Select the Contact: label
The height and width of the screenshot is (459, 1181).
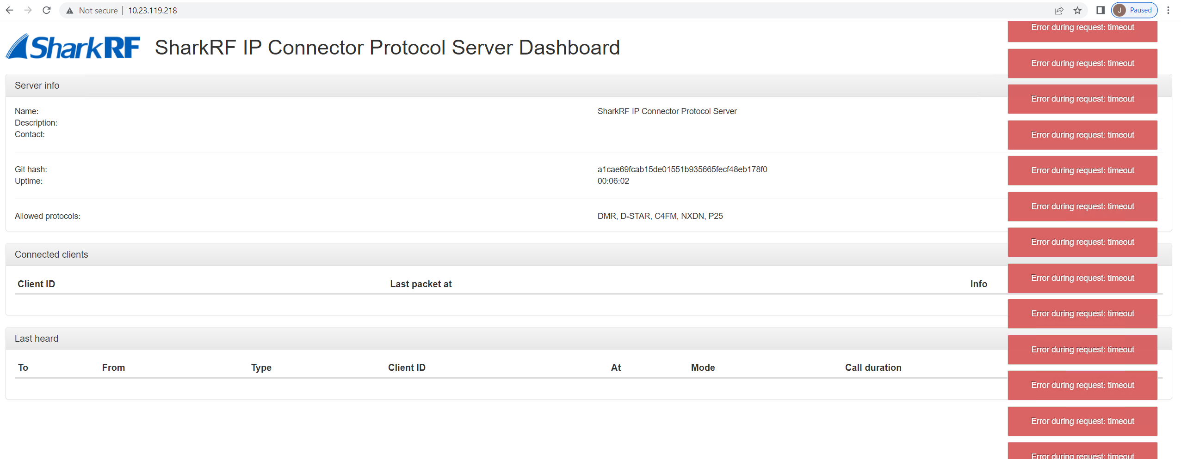click(30, 134)
